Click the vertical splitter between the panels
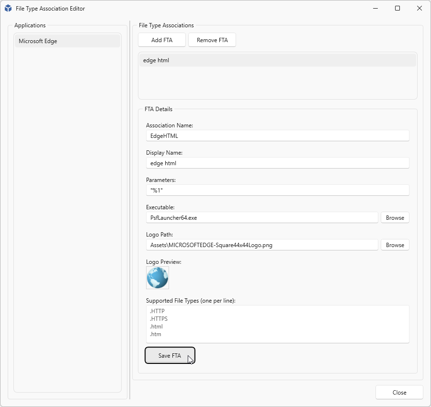 pyautogui.click(x=130, y=210)
